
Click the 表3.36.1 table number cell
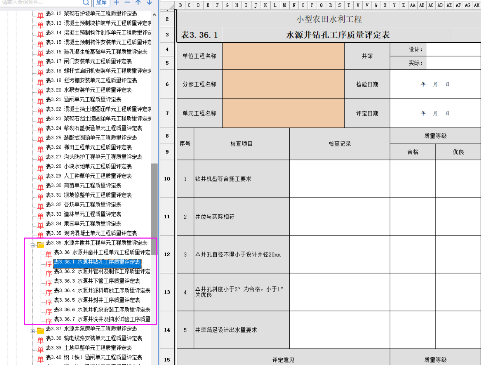click(x=200, y=35)
